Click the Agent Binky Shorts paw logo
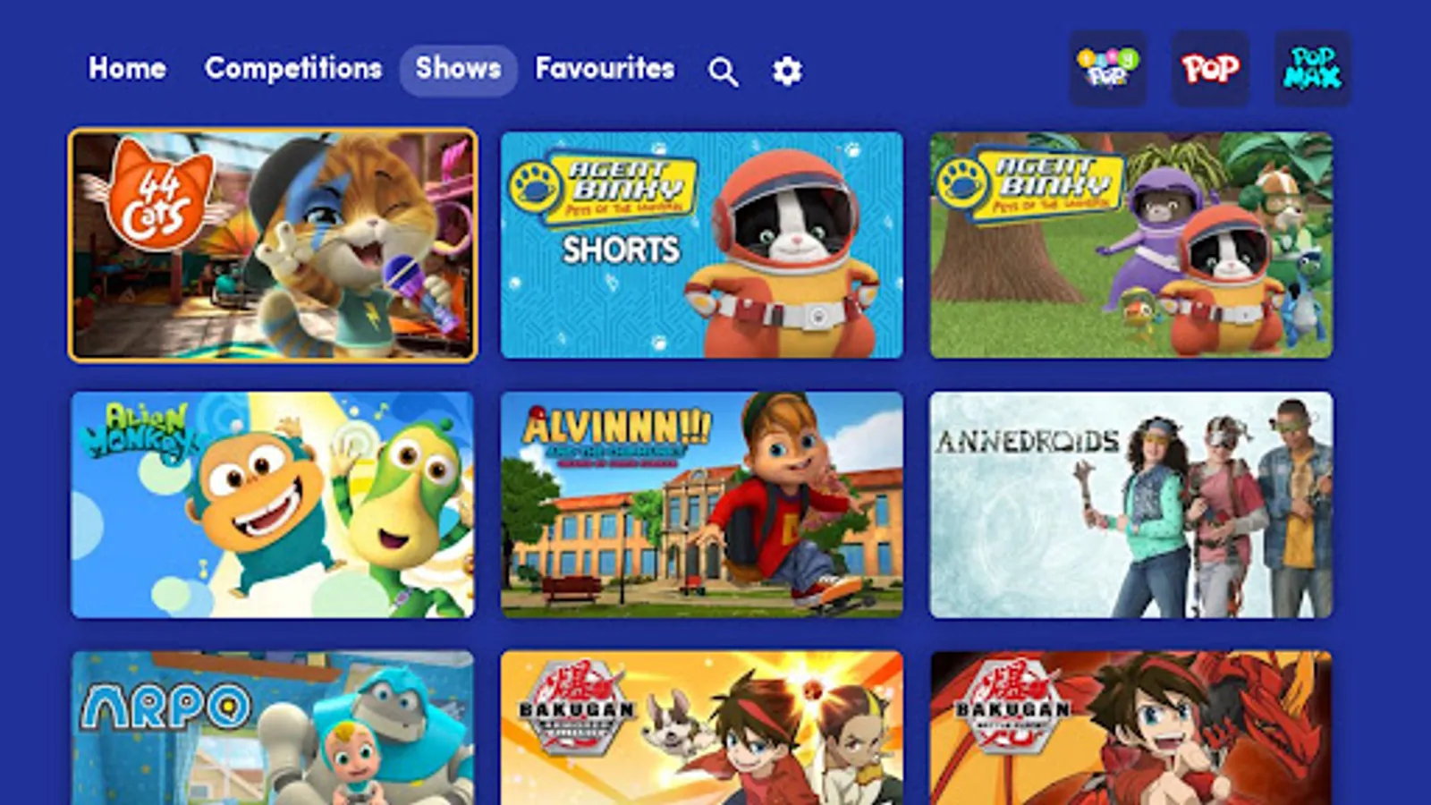This screenshot has width=1431, height=805. [533, 186]
